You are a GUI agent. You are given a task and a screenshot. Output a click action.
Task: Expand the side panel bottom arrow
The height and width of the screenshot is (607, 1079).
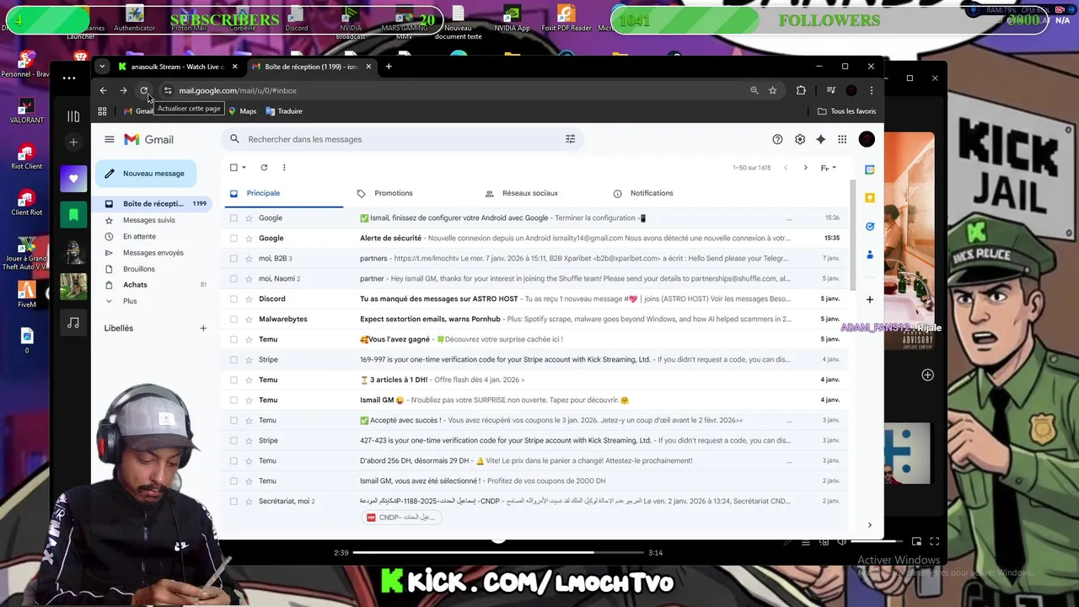click(x=869, y=525)
